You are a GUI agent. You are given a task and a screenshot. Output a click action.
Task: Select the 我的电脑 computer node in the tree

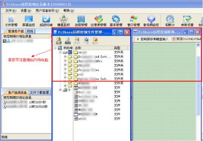pos(65,48)
